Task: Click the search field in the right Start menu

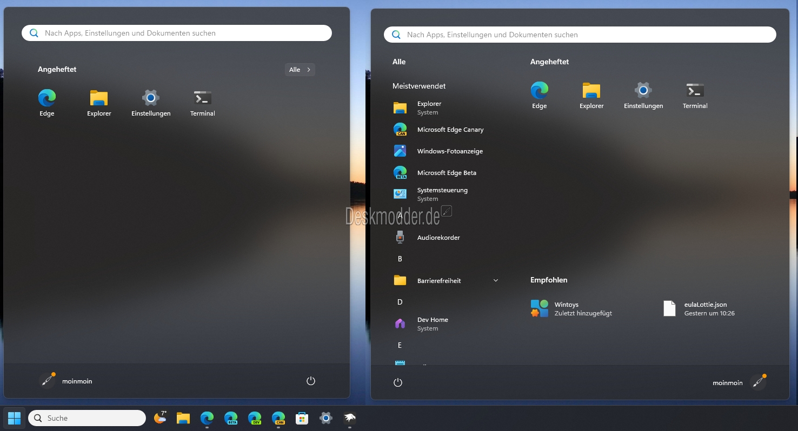Action: [580, 35]
